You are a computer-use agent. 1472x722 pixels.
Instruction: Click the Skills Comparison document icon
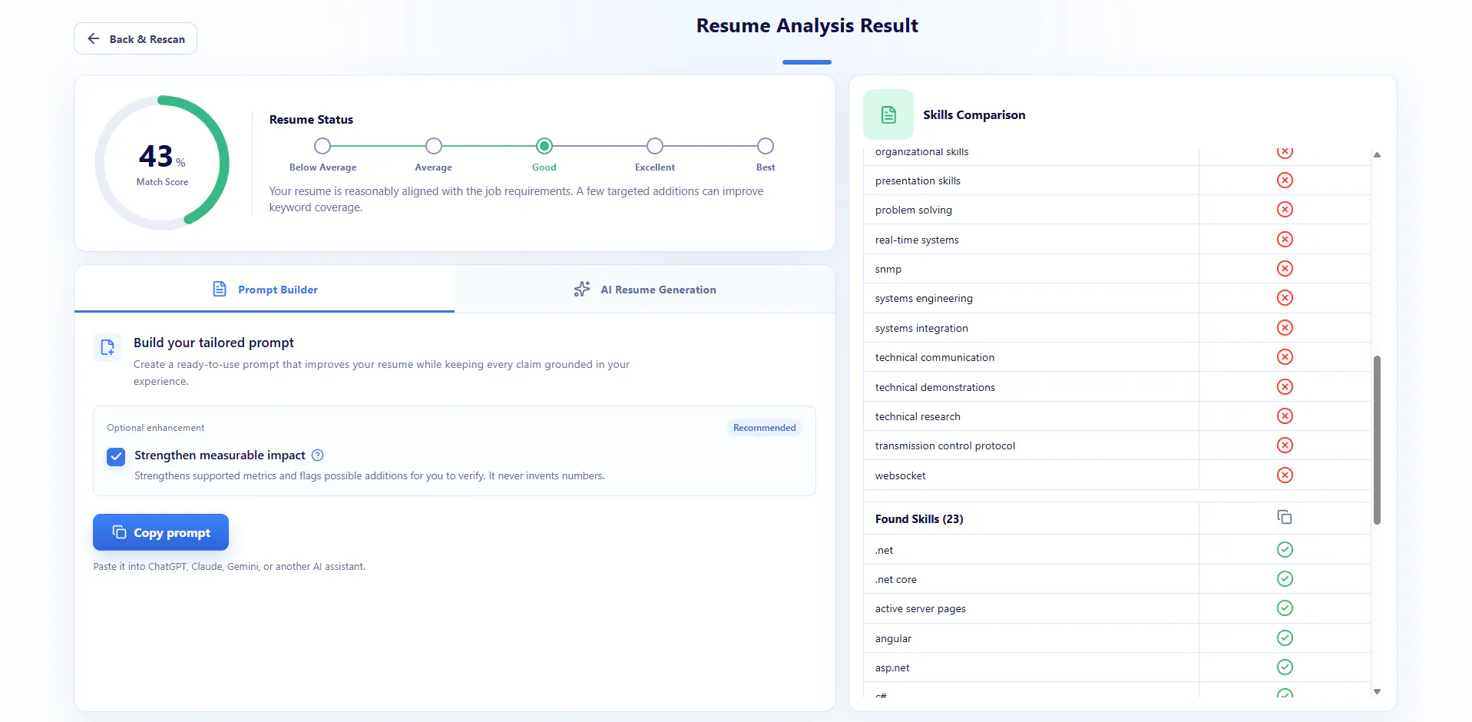click(888, 114)
